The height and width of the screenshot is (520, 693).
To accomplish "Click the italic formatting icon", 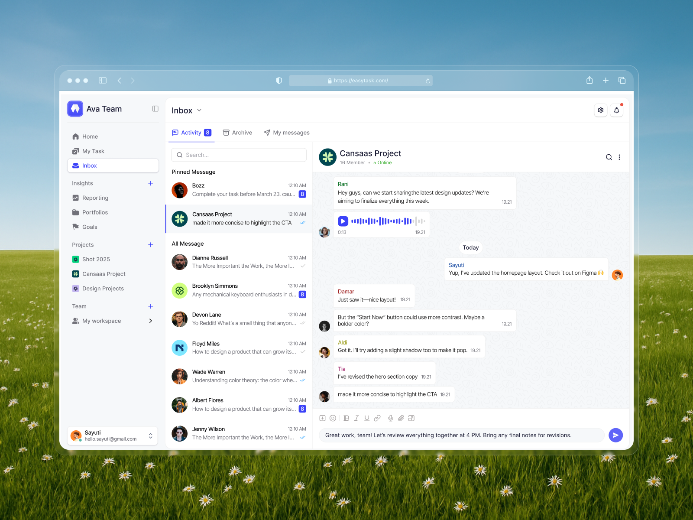I will click(x=356, y=418).
